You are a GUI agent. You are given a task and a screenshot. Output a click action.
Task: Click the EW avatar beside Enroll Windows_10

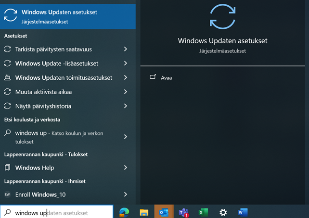point(8,194)
